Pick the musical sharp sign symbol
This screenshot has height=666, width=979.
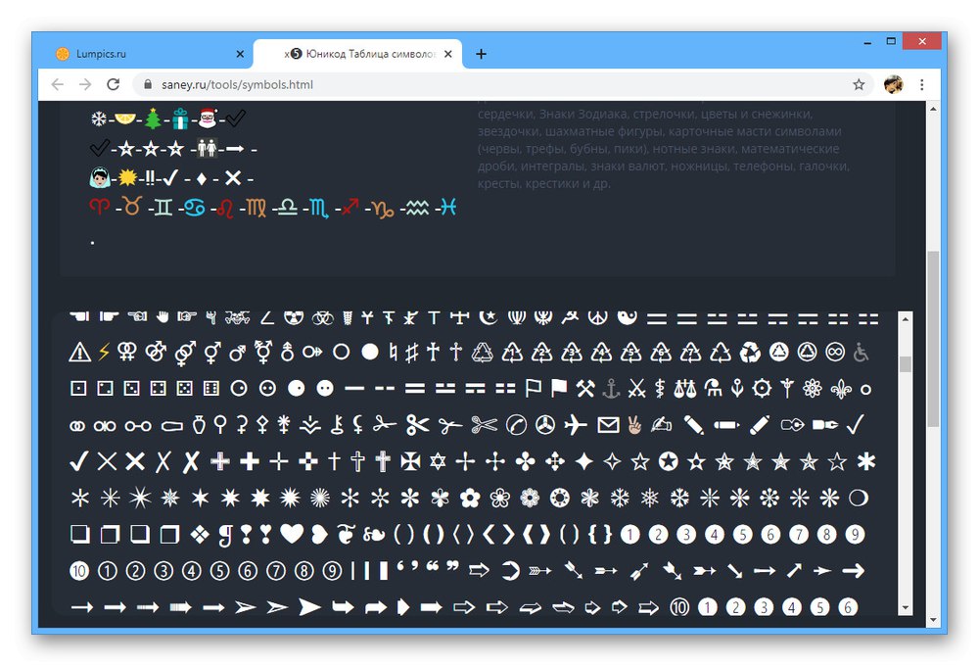[411, 353]
